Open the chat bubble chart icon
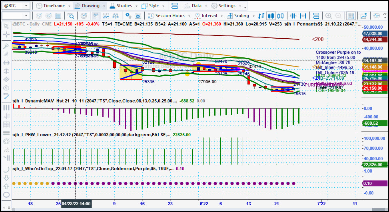 point(377,16)
